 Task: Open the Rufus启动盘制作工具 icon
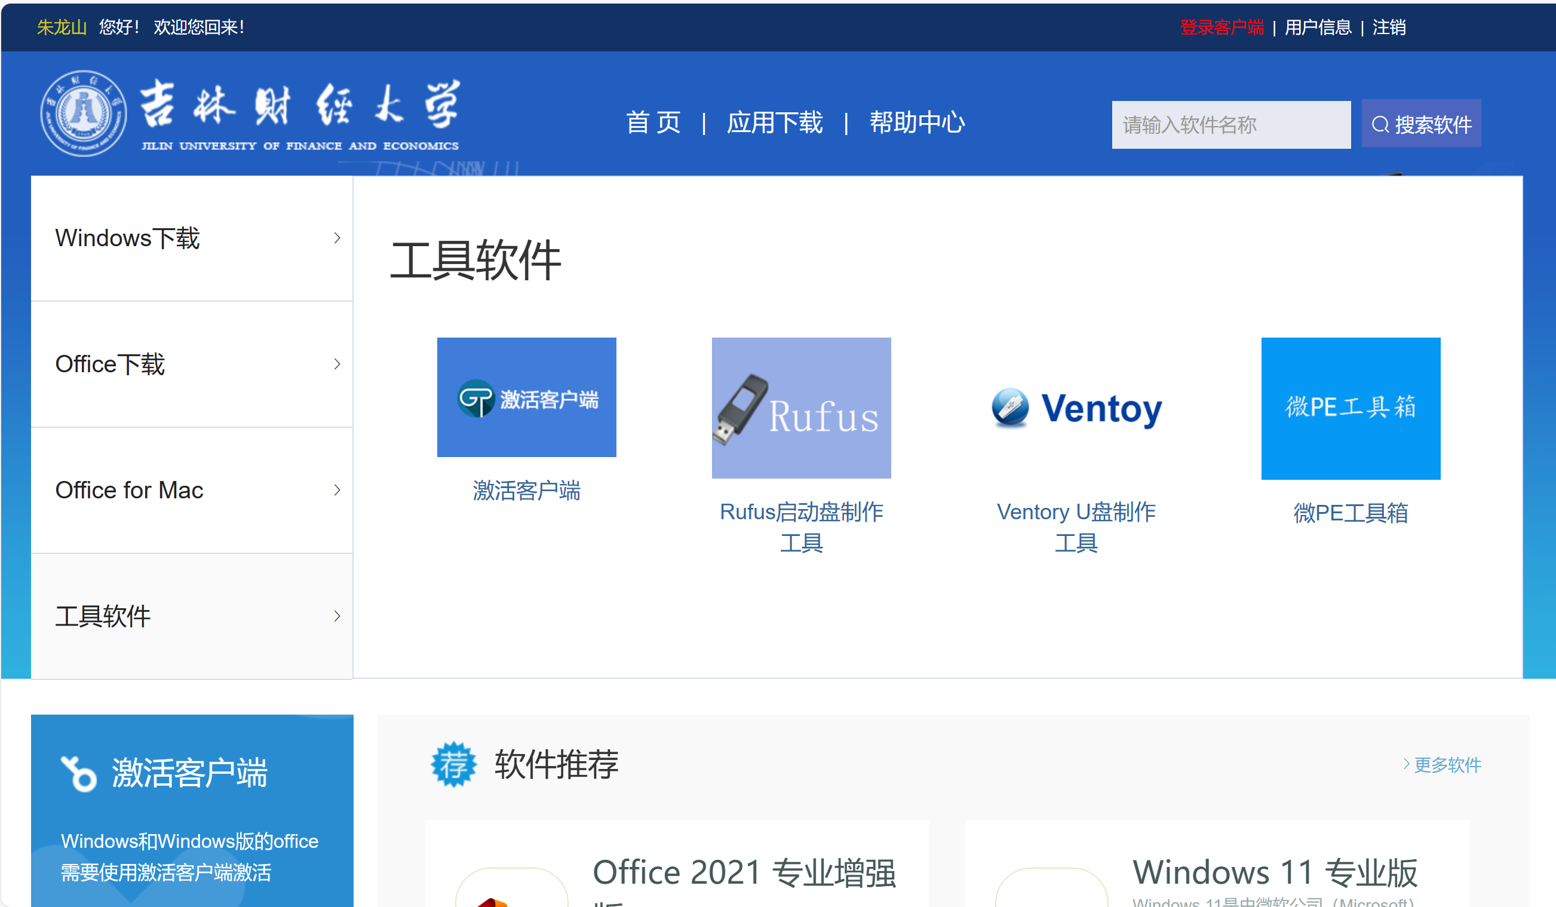point(801,409)
